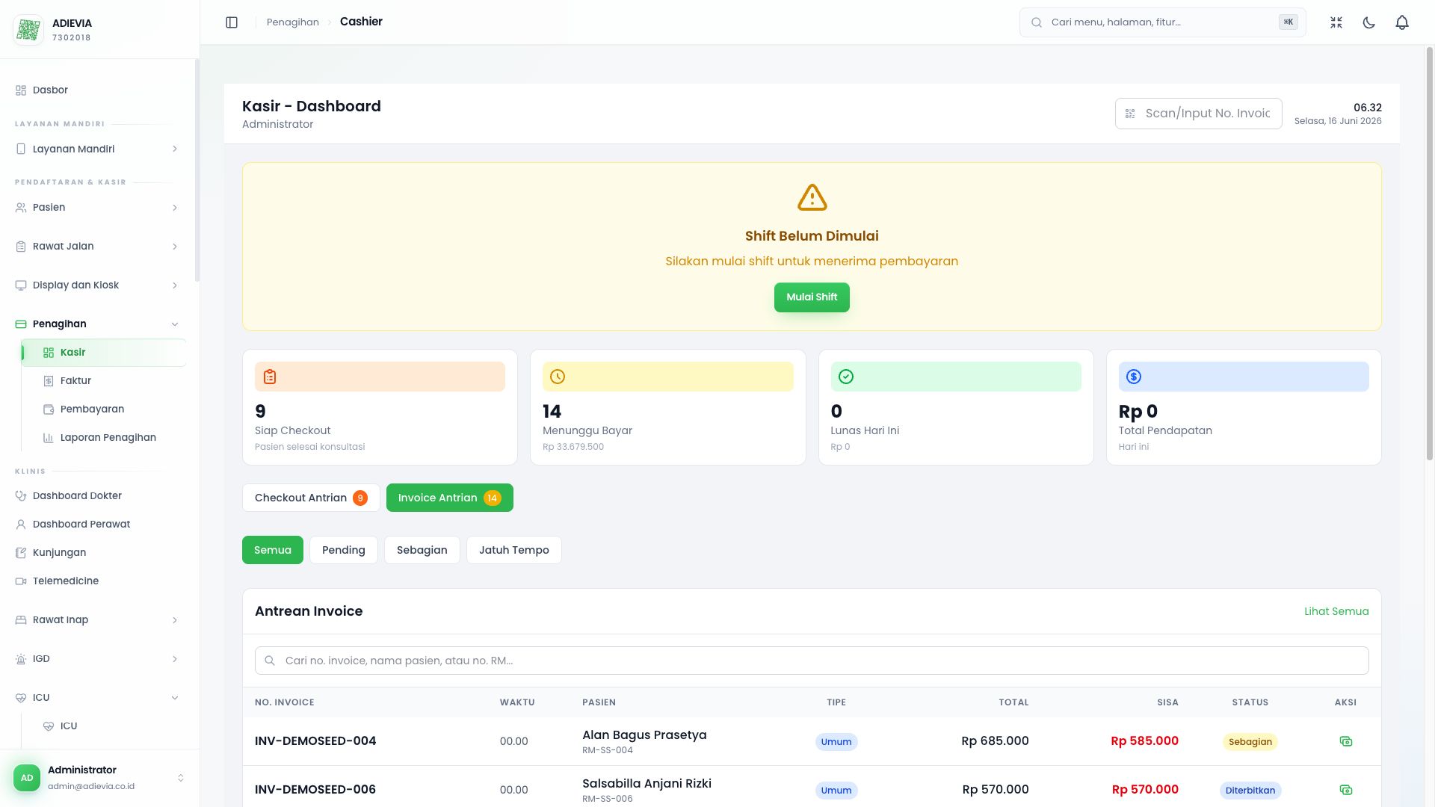Click the AD avatar badge
The image size is (1435, 807).
coord(27,778)
